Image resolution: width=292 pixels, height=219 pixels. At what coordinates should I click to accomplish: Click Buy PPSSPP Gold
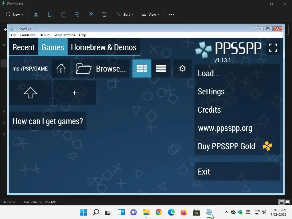[x=237, y=146]
